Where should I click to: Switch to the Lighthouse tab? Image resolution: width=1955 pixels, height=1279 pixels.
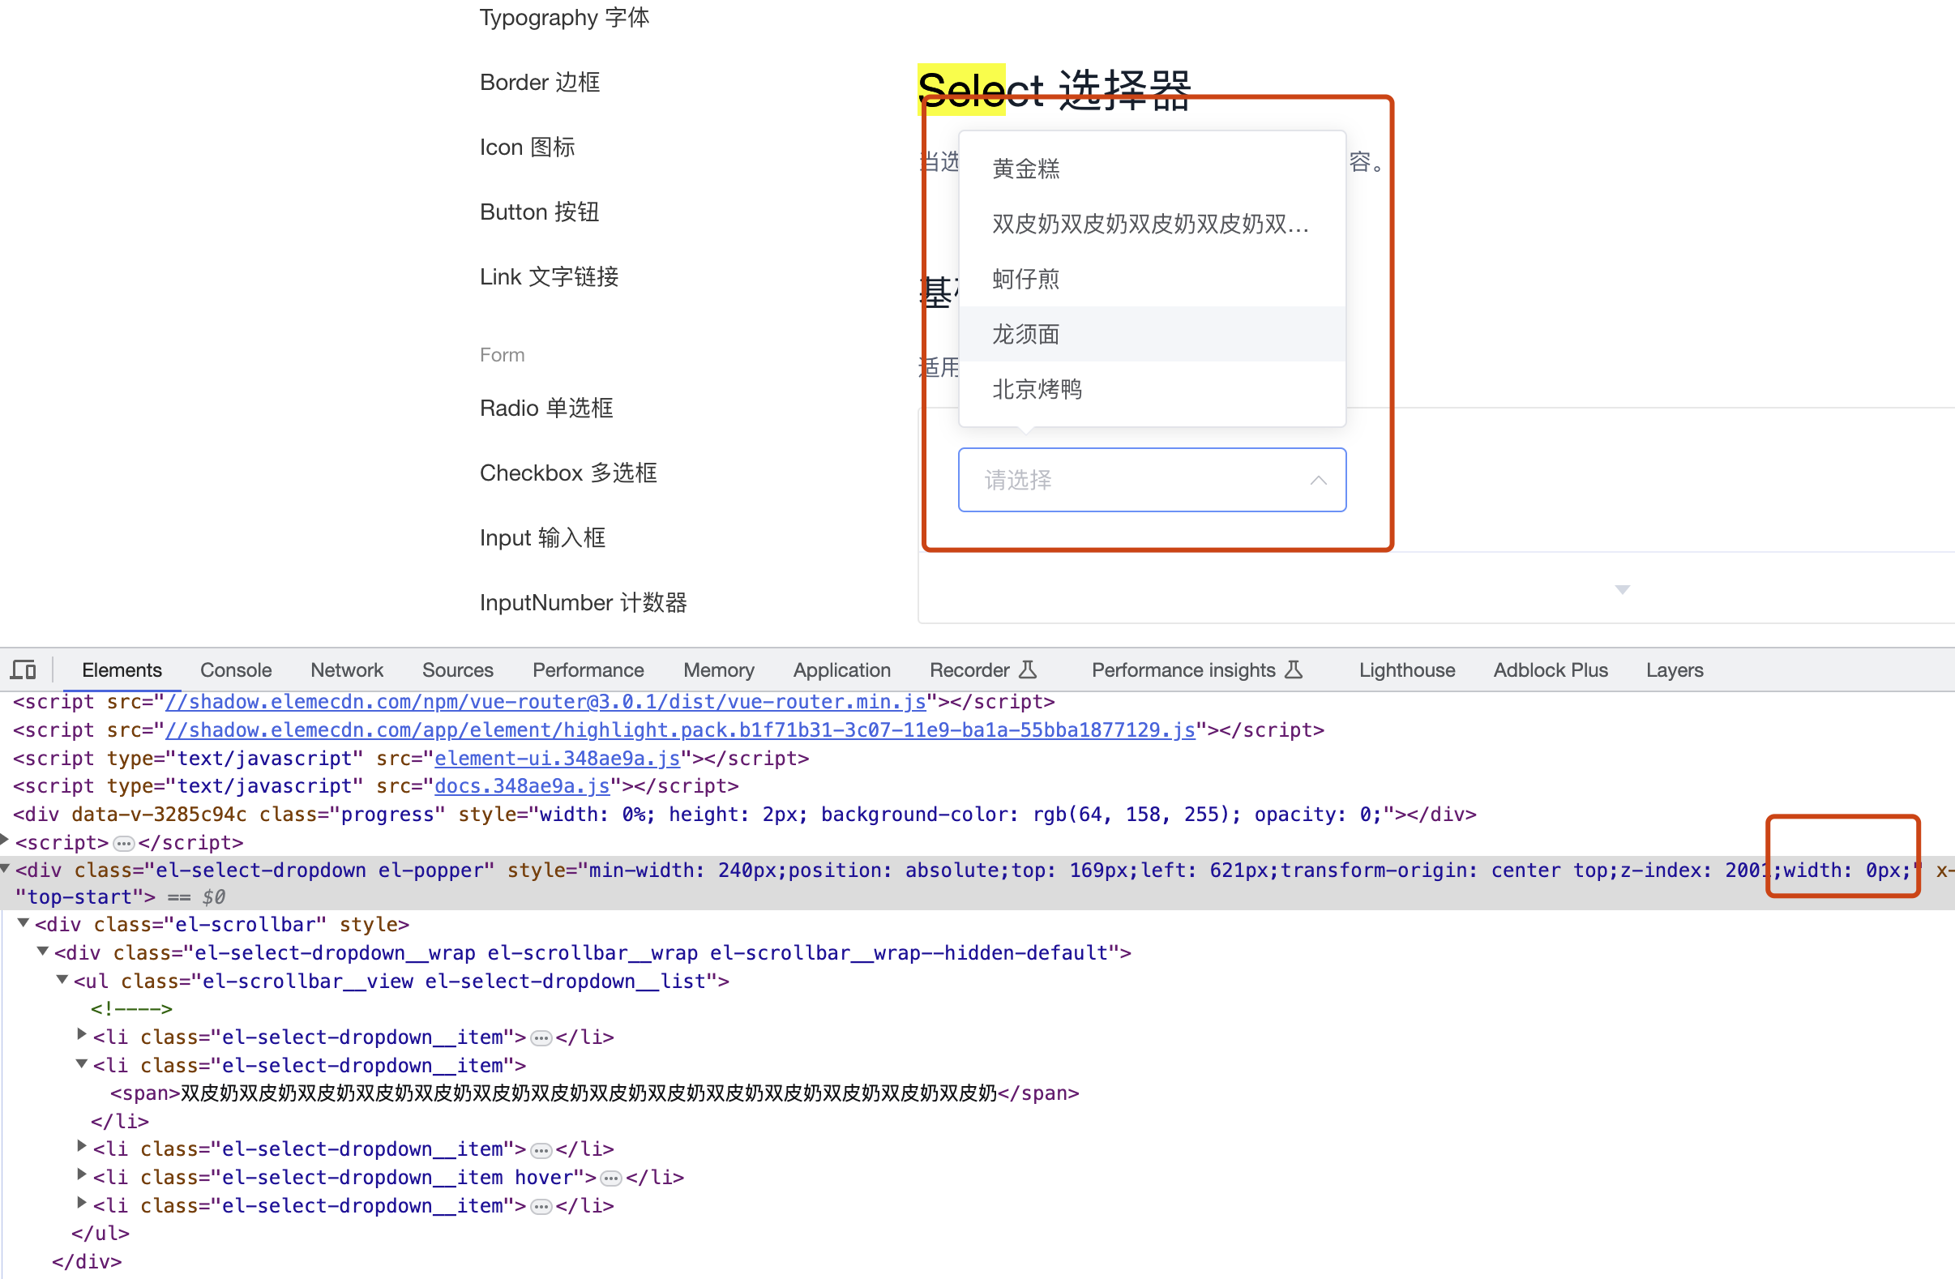1406,670
